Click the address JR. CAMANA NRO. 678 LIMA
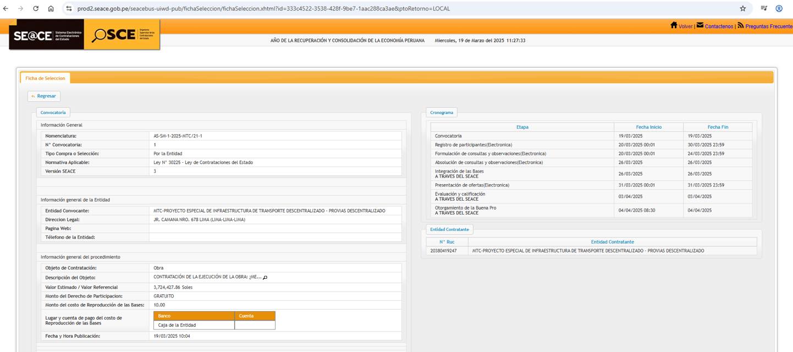Viewport: 793px width, 352px height. (199, 219)
